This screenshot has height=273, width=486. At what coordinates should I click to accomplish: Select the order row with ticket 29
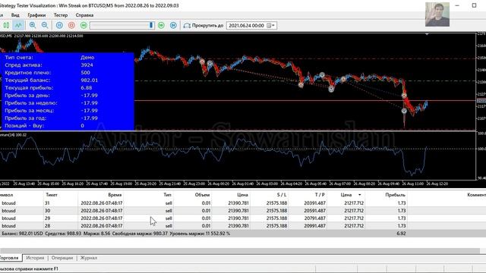click(243, 218)
